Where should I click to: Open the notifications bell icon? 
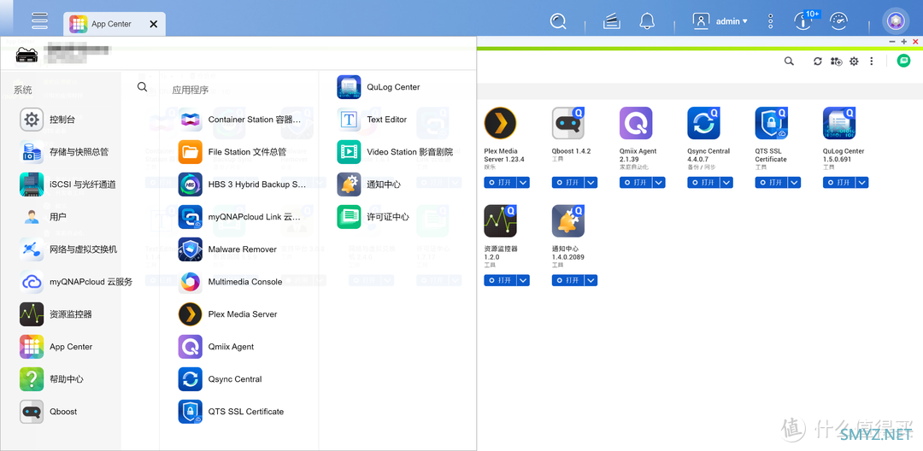tap(648, 21)
